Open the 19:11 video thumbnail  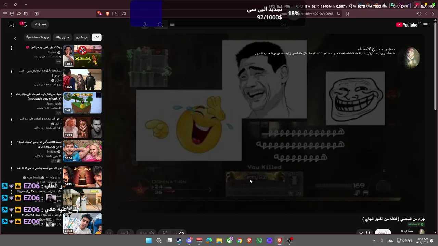[x=82, y=127]
